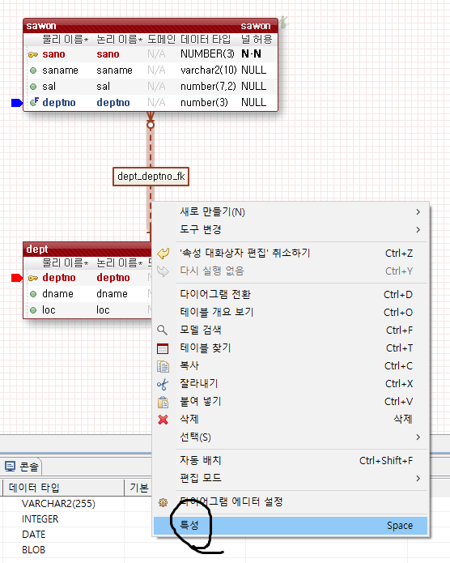Open 다이어그램 에디터 설정 menu entry
The width and height of the screenshot is (450, 563).
click(x=291, y=502)
